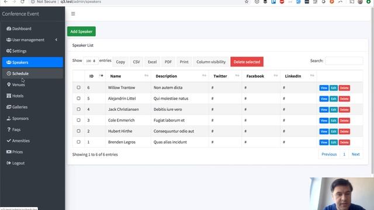Click pagination page number 1
Viewport: 374px width, 210px height.
pyautogui.click(x=344, y=154)
